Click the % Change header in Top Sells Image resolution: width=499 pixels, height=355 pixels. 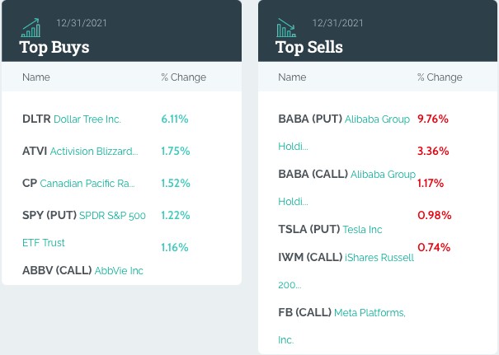click(440, 77)
